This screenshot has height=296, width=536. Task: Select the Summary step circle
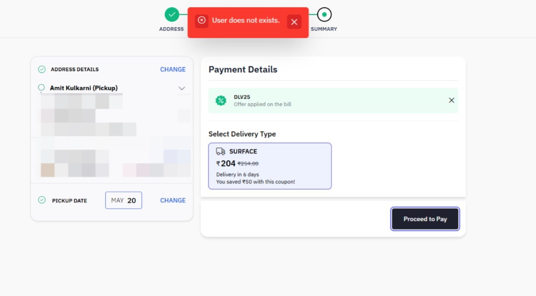point(324,14)
